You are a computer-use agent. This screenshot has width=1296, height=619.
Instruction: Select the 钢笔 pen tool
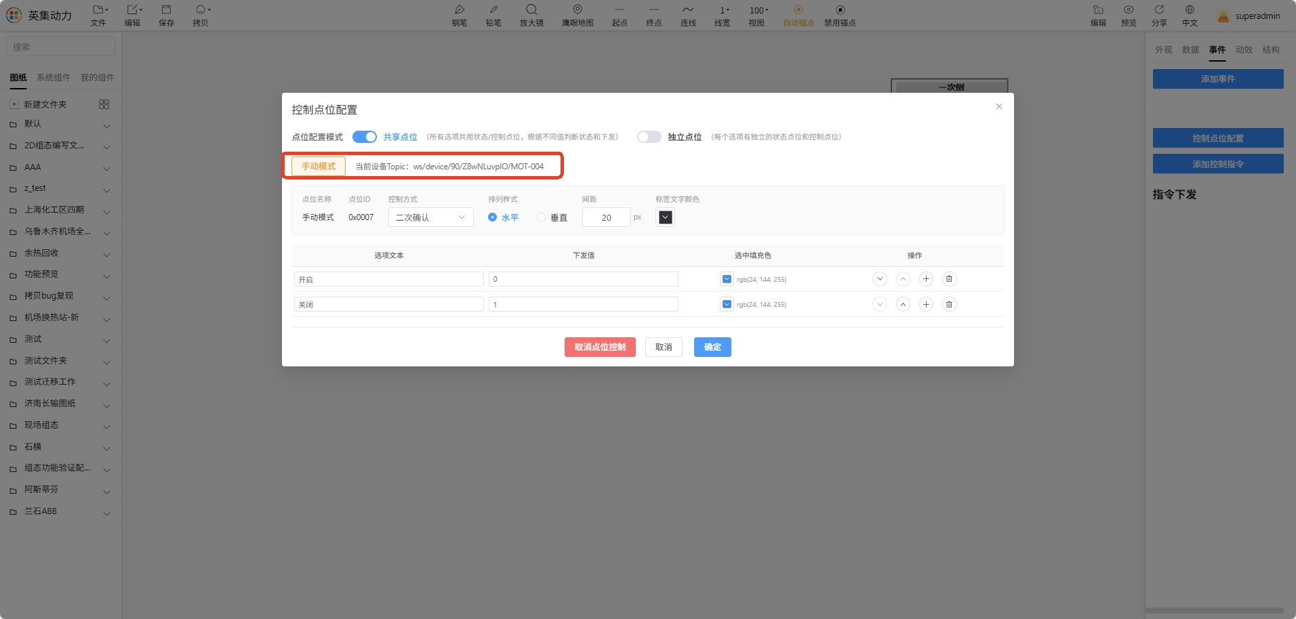click(459, 16)
